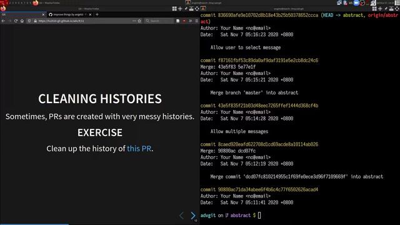
Task: Click 'Allow user to select message' text
Action: pyautogui.click(x=246, y=47)
